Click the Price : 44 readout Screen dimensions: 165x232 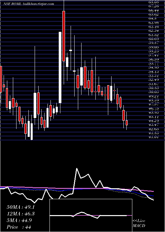tap(19, 227)
